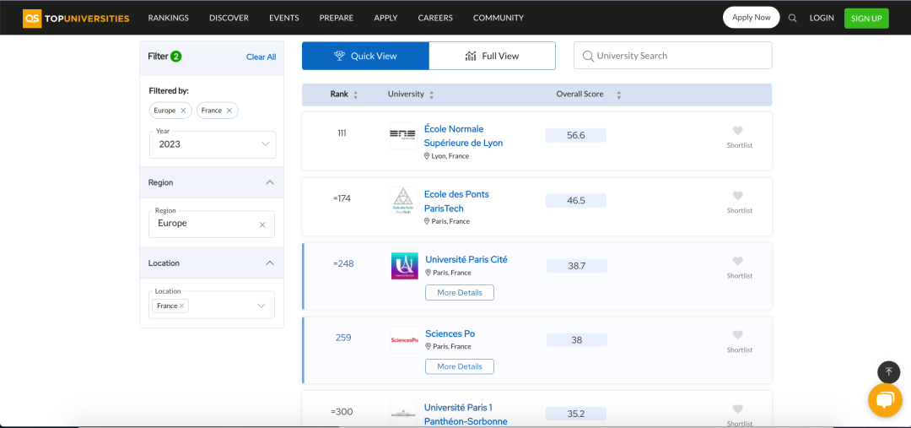Image resolution: width=911 pixels, height=428 pixels.
Task: Click the rank value 259
Action: pyautogui.click(x=343, y=338)
